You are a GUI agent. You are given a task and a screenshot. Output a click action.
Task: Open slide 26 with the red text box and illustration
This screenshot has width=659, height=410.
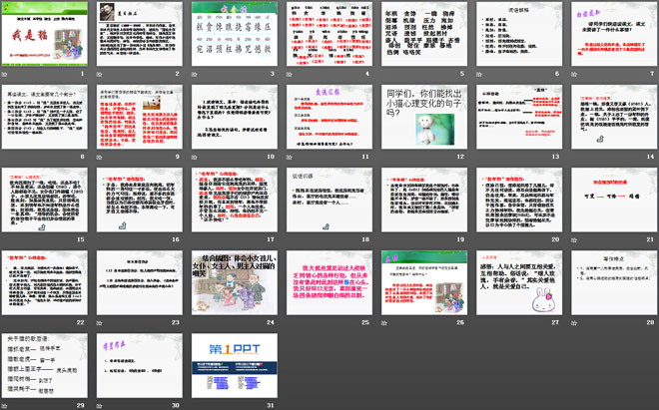coord(420,280)
